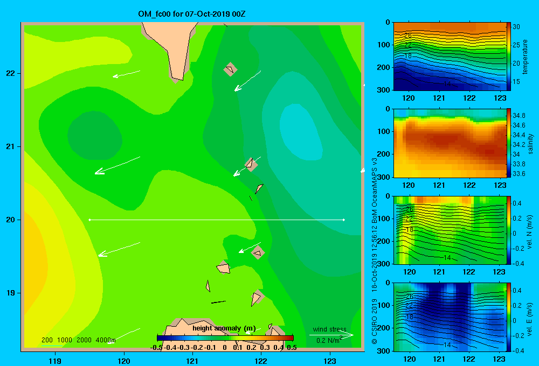Select the west endpoint of the transect line
This screenshot has width=539, height=366.
click(x=89, y=220)
